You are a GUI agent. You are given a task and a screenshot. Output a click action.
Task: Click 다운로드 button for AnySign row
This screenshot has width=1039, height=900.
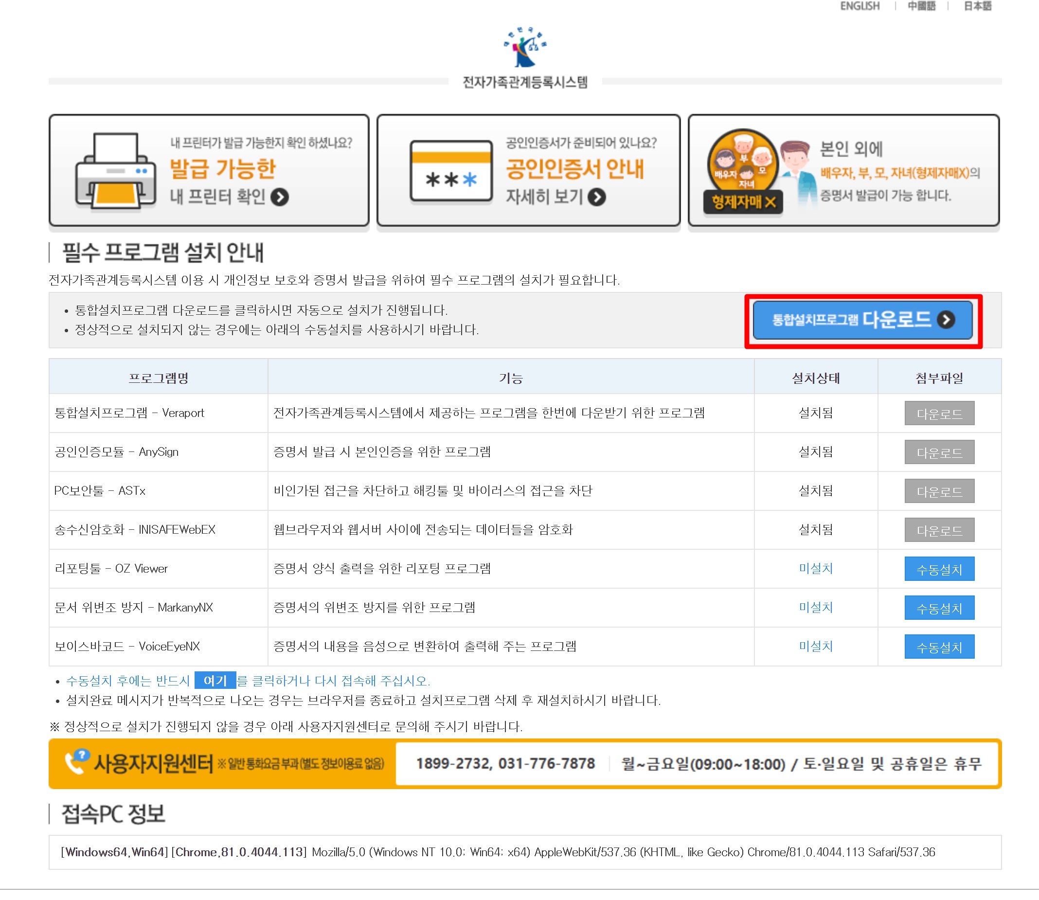[x=939, y=452]
